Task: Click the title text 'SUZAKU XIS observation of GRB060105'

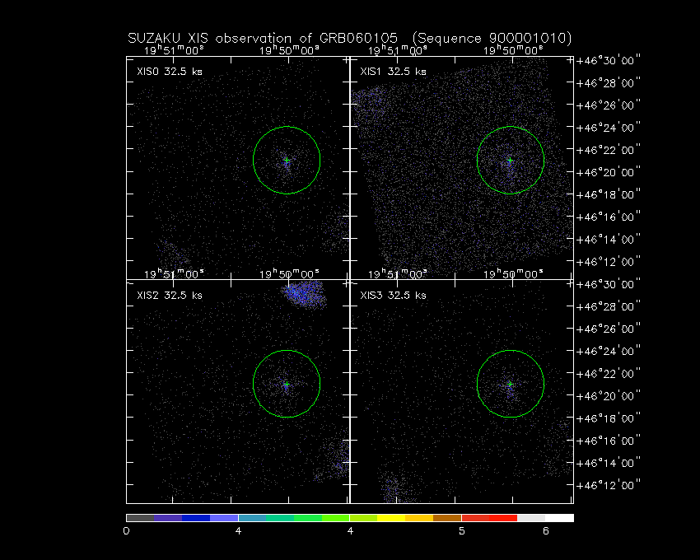Action: click(263, 39)
